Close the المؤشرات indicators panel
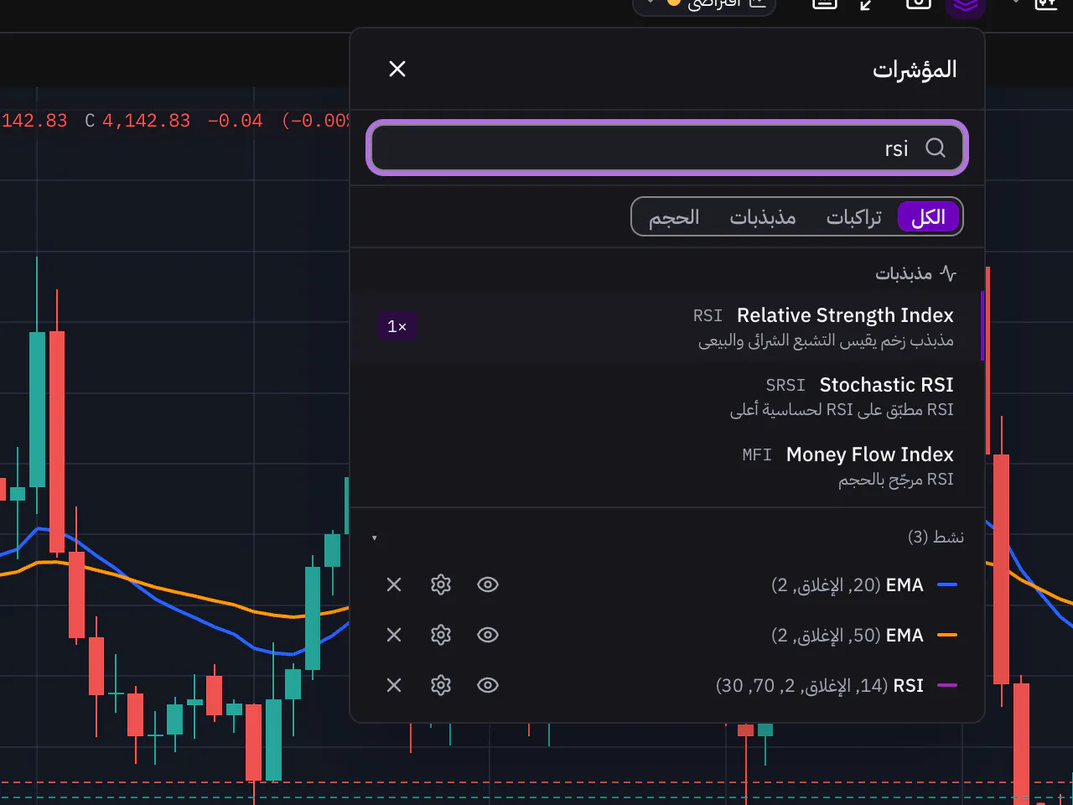Viewport: 1073px width, 805px height. coord(397,69)
